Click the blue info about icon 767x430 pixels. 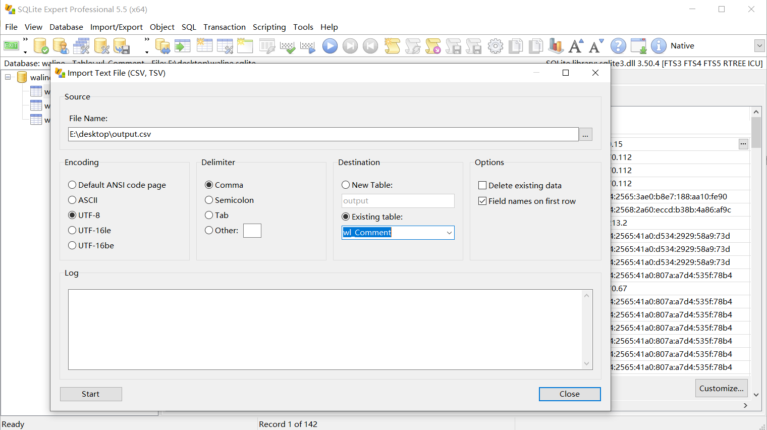tap(659, 46)
